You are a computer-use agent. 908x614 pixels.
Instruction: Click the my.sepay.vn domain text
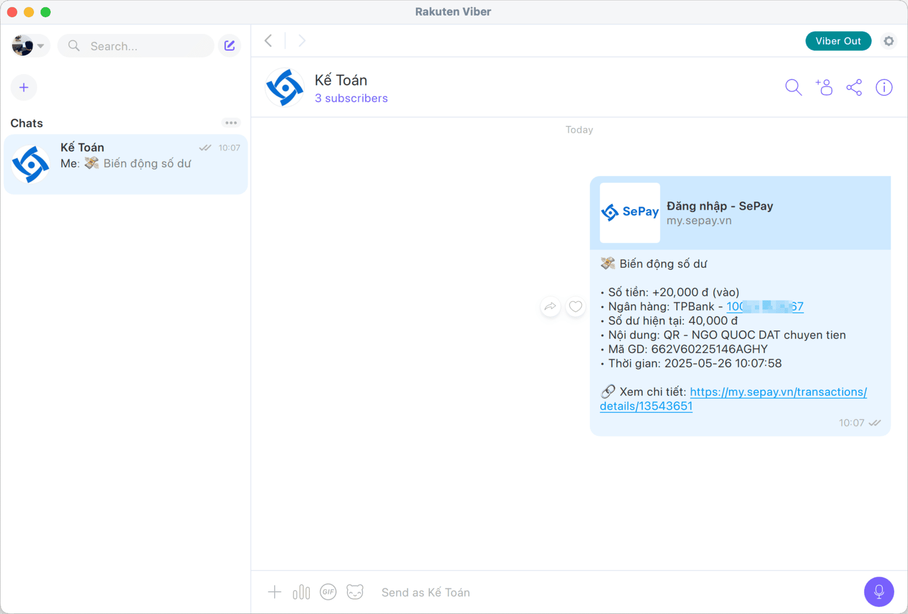[x=699, y=221]
